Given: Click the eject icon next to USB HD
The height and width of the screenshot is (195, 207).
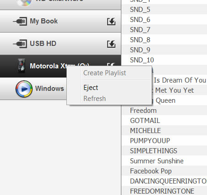Looking at the screenshot, I should click(111, 44).
